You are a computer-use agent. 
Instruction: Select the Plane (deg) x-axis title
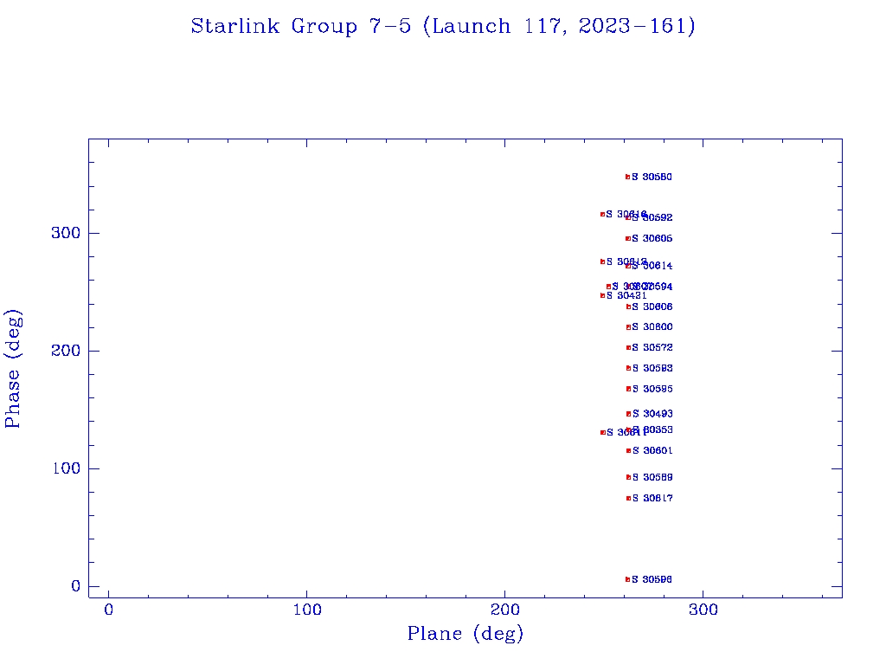(465, 634)
